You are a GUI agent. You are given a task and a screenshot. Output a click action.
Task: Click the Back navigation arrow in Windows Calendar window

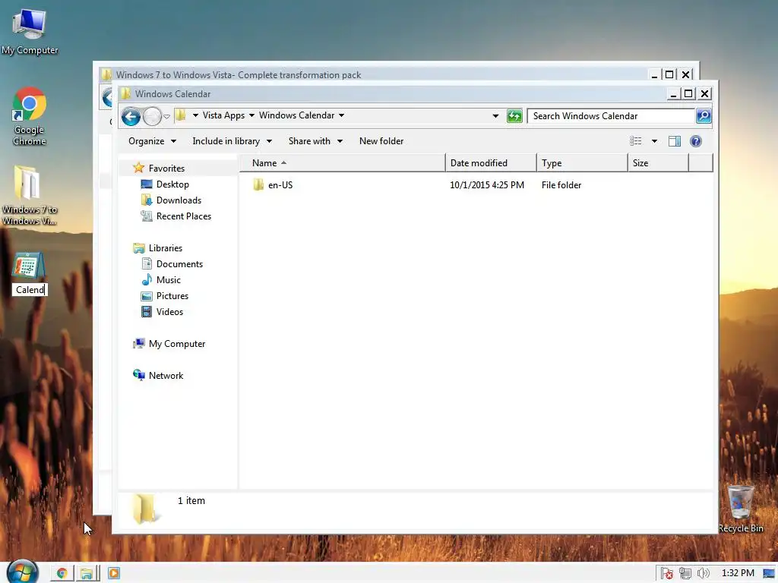point(131,116)
